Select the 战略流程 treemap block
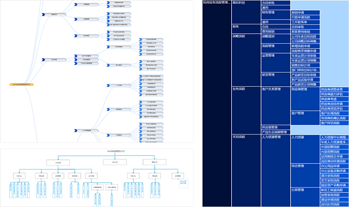 pos(246,60)
